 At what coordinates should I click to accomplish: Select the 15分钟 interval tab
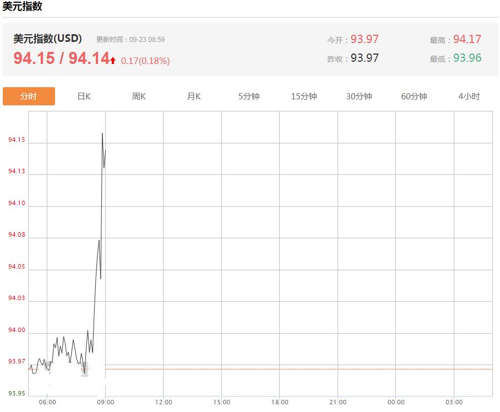pyautogui.click(x=304, y=96)
